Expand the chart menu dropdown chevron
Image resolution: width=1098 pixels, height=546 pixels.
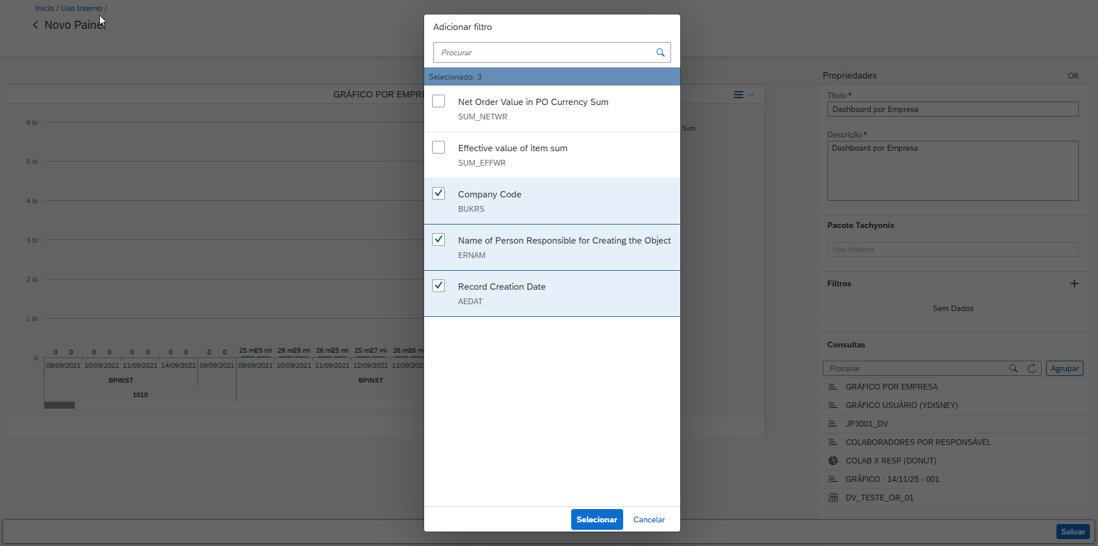pos(751,95)
